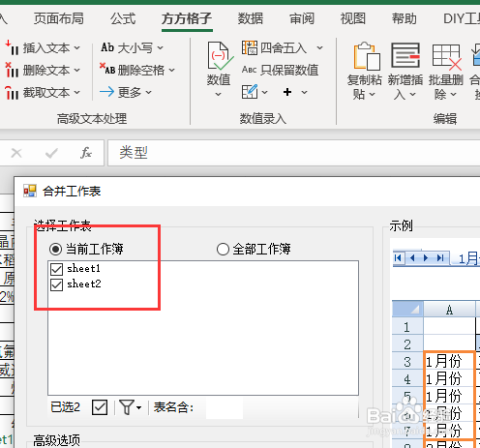Open the filter icon dropdown arrow

pyautogui.click(x=139, y=408)
